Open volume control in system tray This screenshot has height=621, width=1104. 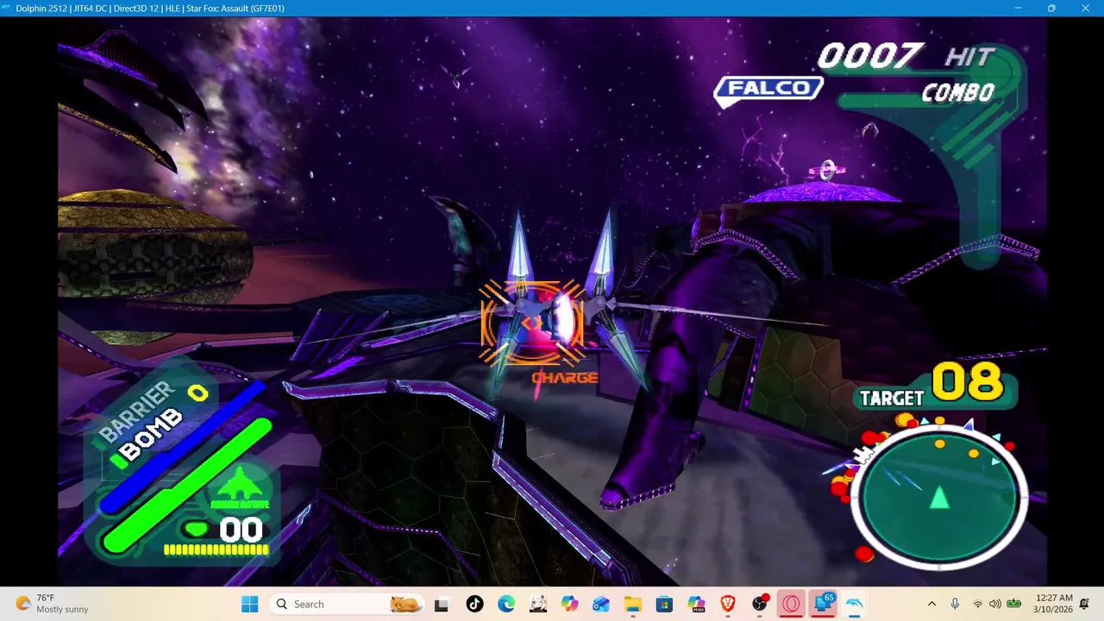pos(995,604)
